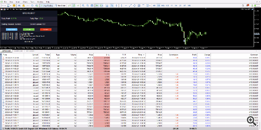Open the graphical objects dropdown arrow

[150, 6]
